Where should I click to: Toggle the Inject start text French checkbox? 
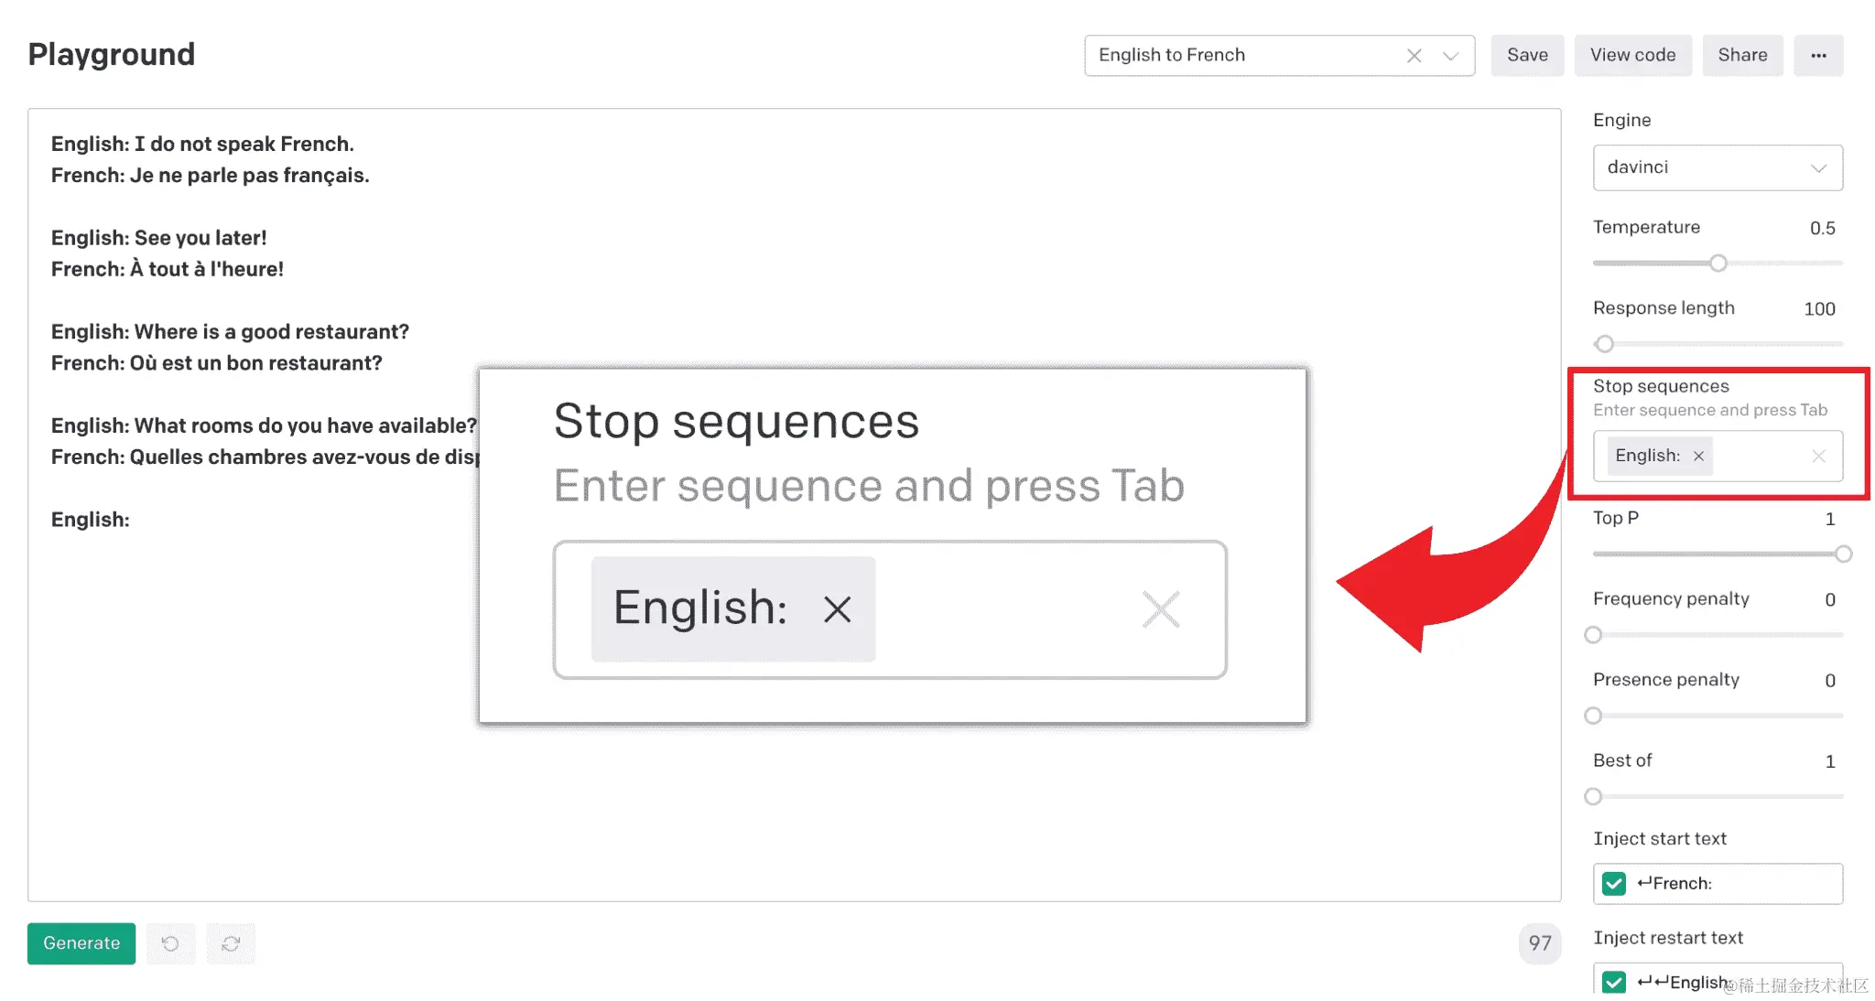(x=1614, y=883)
